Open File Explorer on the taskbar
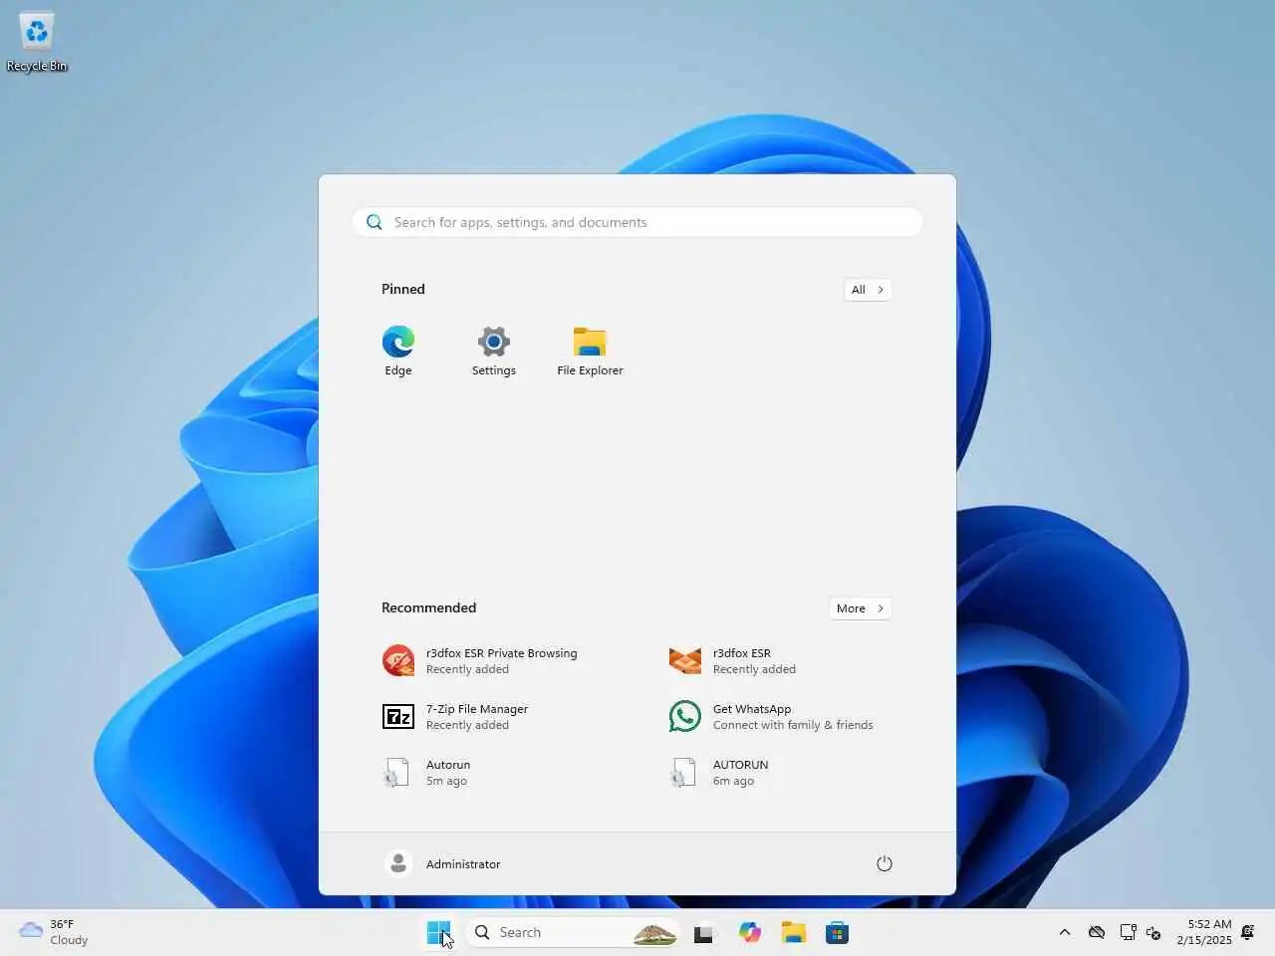Image resolution: width=1275 pixels, height=956 pixels. [794, 933]
